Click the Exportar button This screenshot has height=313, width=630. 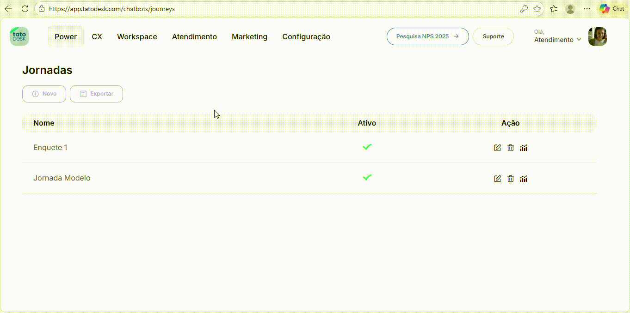96,94
